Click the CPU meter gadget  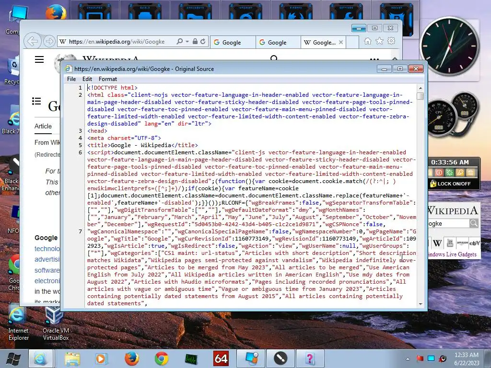pyautogui.click(x=439, y=119)
